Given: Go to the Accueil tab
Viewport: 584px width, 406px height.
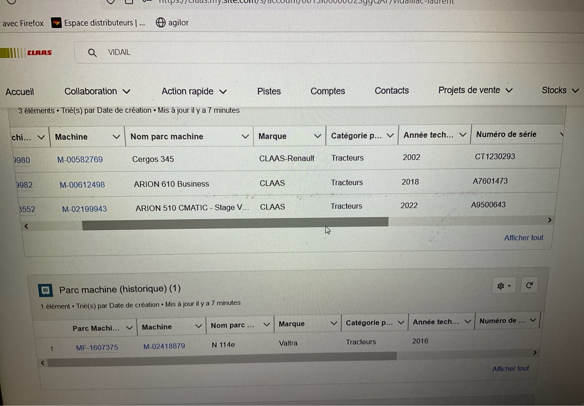Looking at the screenshot, I should coord(20,92).
